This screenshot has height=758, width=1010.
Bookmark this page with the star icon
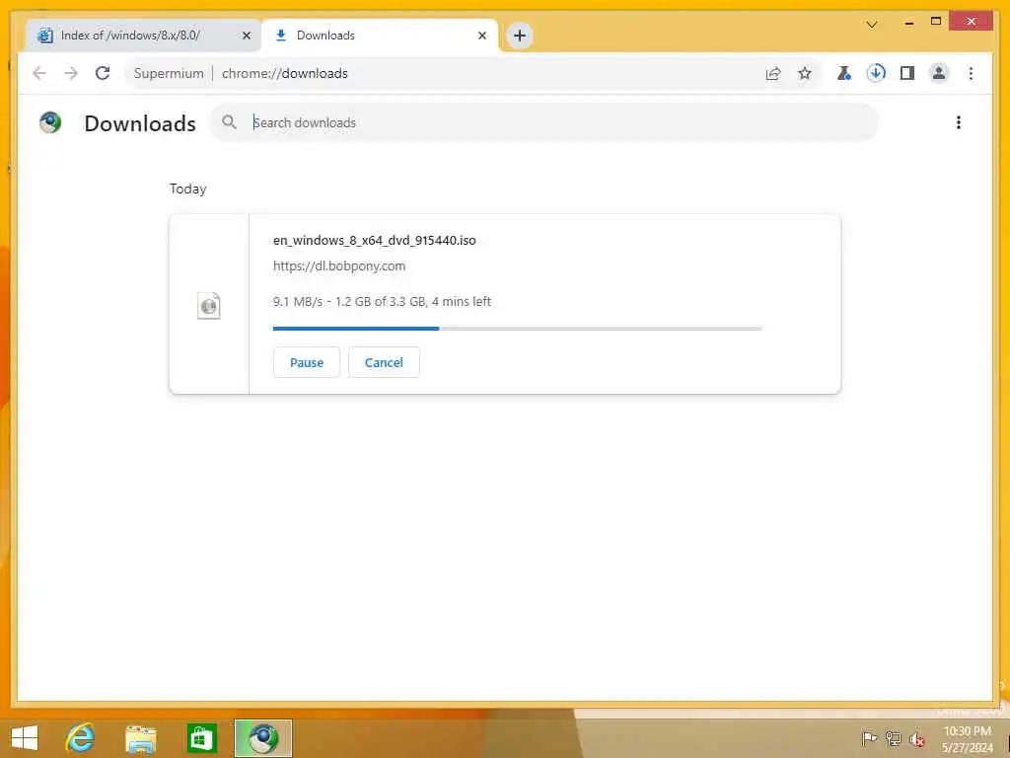(805, 73)
